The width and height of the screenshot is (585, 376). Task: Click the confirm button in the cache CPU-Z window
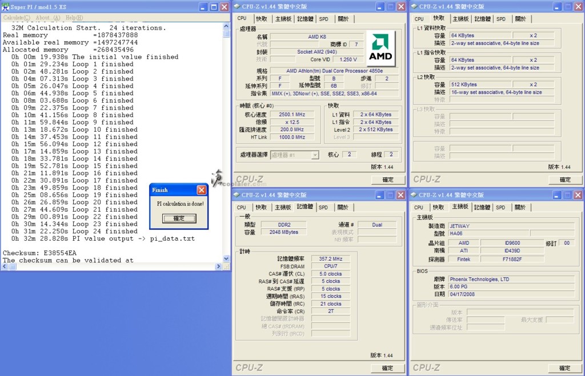point(565,180)
